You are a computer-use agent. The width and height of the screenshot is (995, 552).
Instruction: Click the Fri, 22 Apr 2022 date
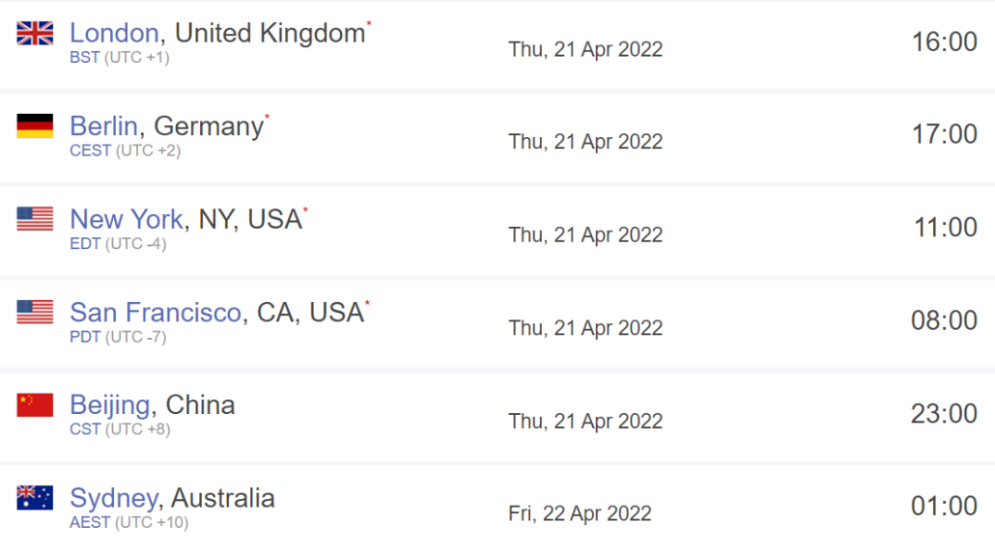580,514
